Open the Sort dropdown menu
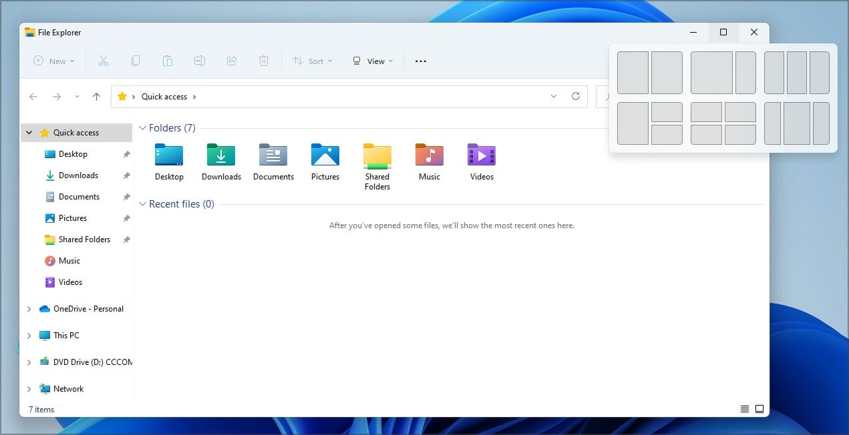 312,61
